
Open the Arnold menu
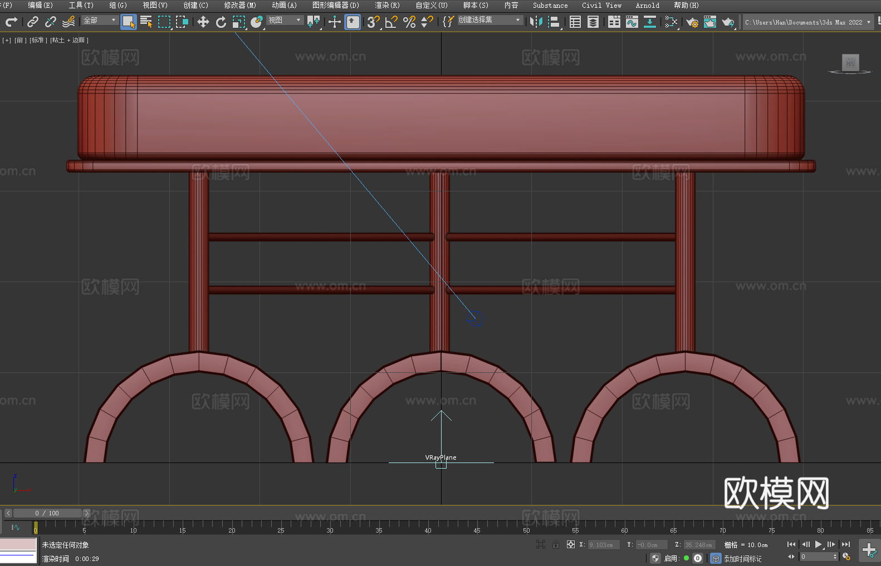(x=648, y=5)
